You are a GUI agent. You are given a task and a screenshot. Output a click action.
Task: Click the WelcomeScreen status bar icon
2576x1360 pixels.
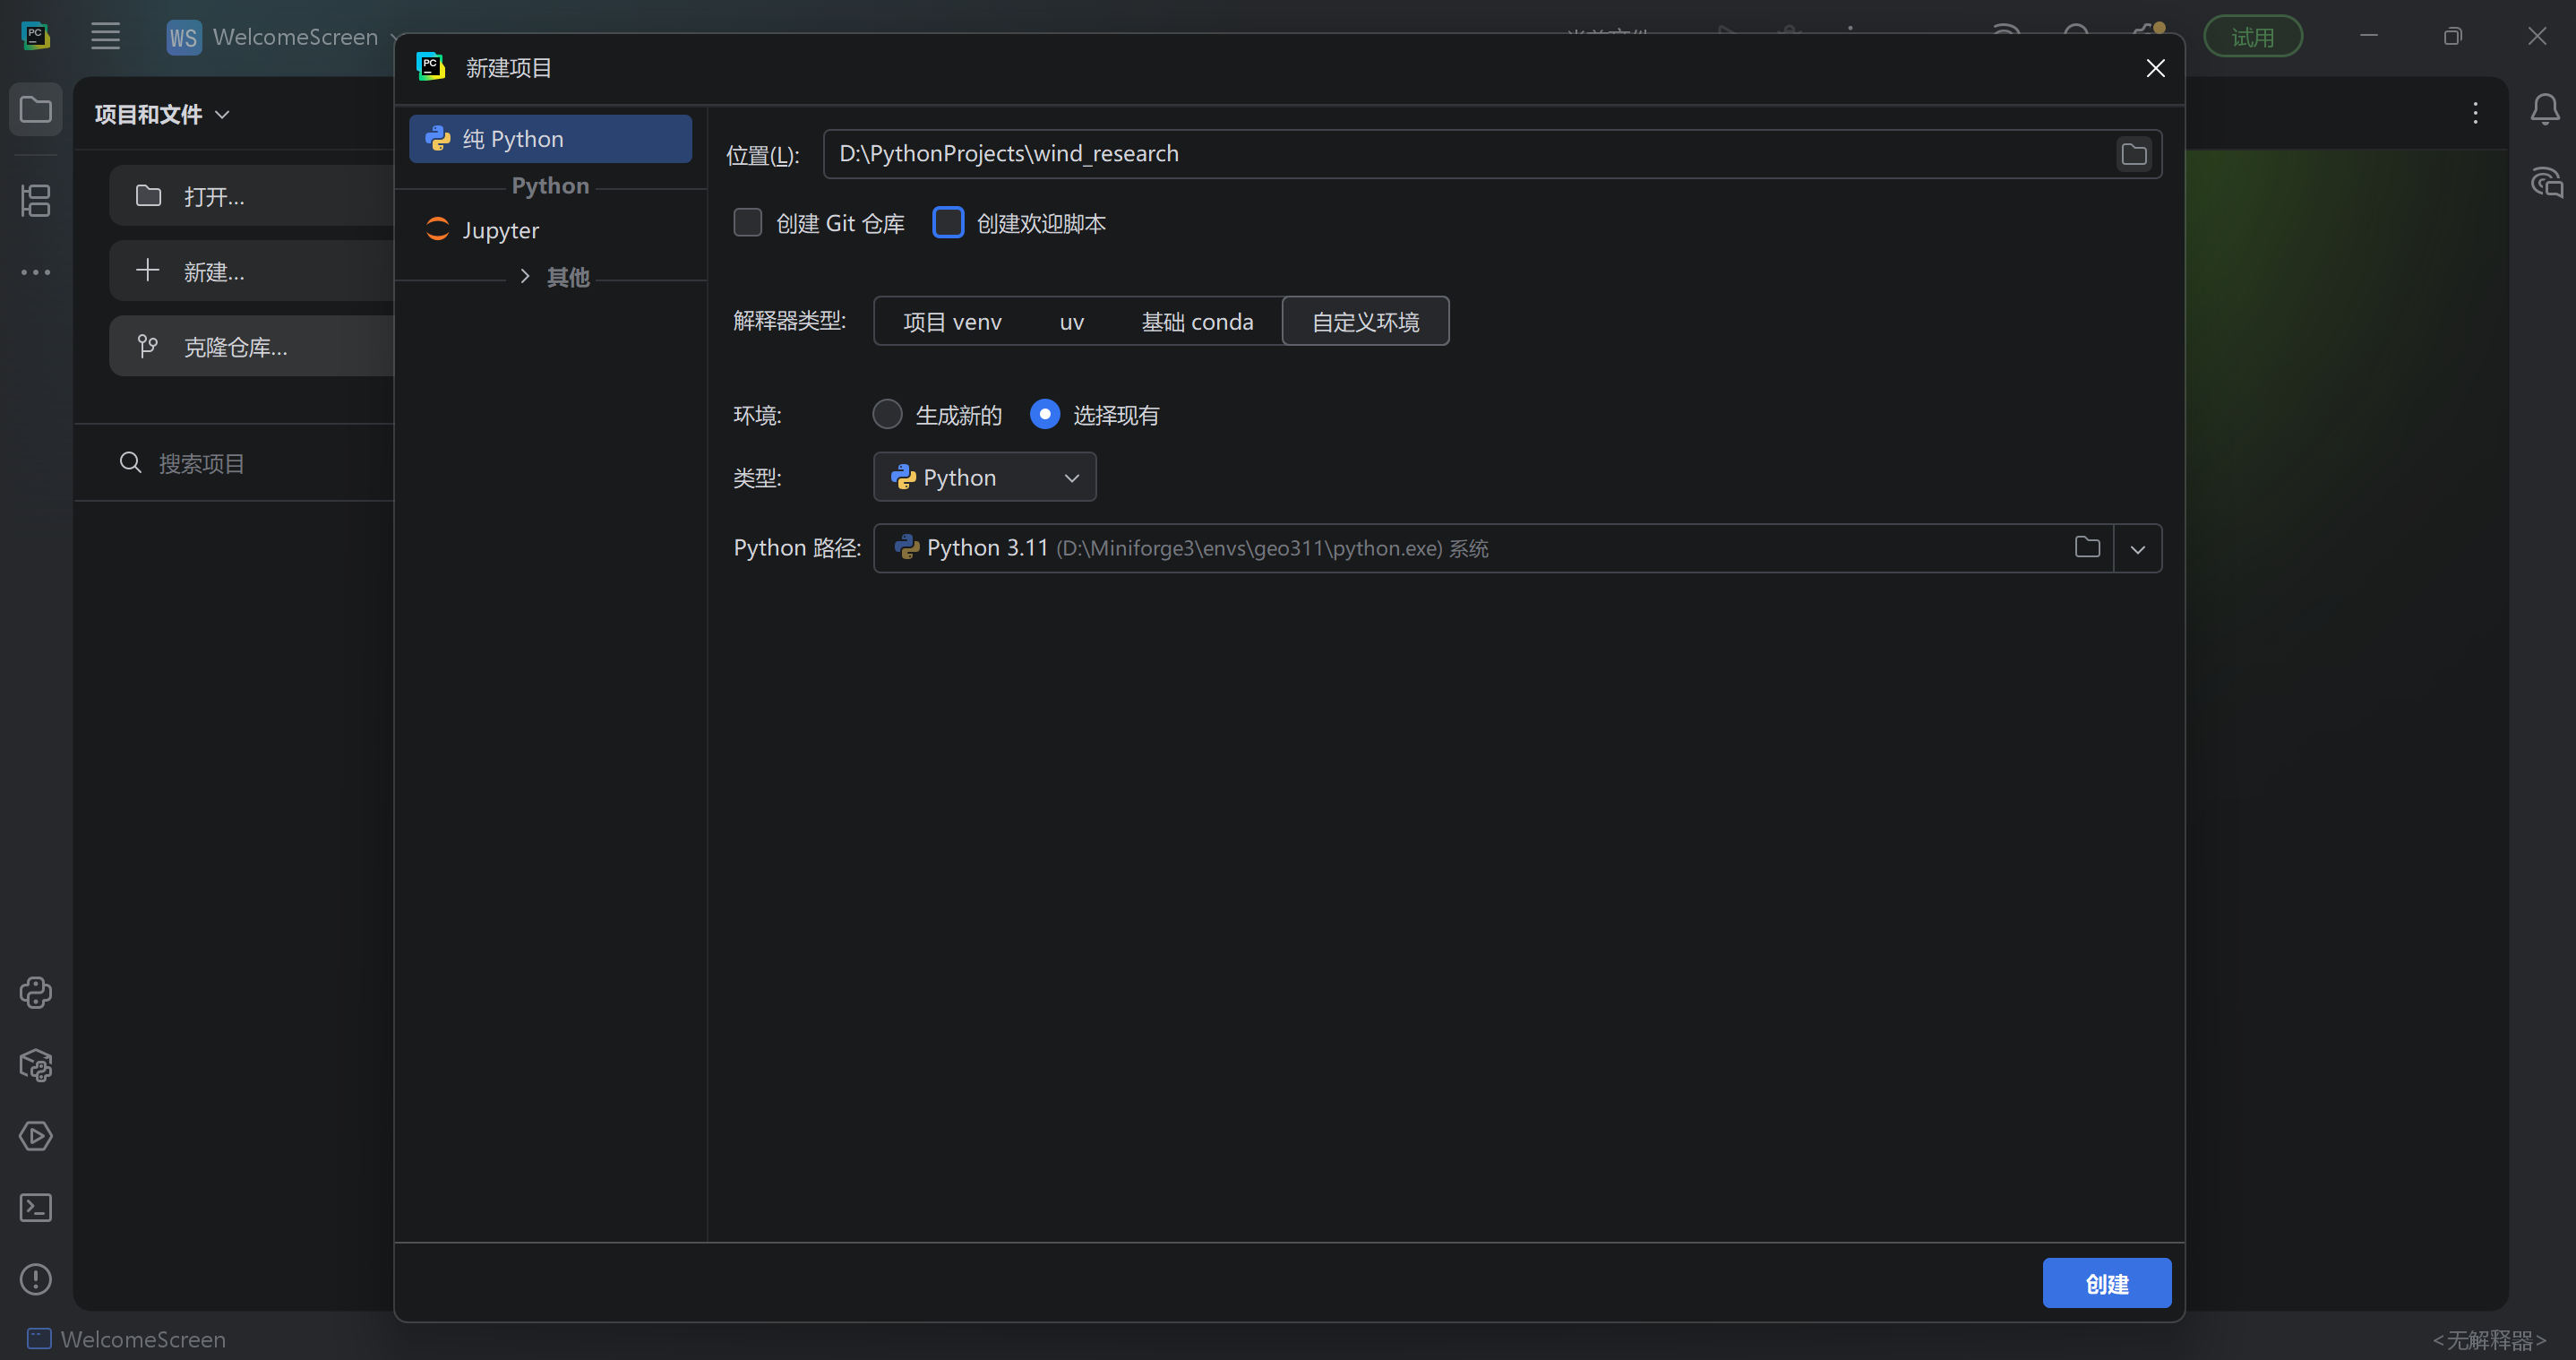39,1339
